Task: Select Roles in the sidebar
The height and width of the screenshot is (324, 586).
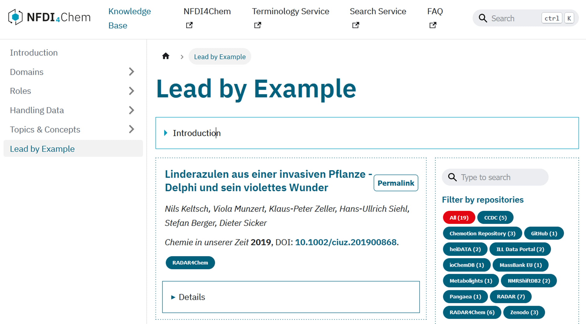Action: click(20, 91)
